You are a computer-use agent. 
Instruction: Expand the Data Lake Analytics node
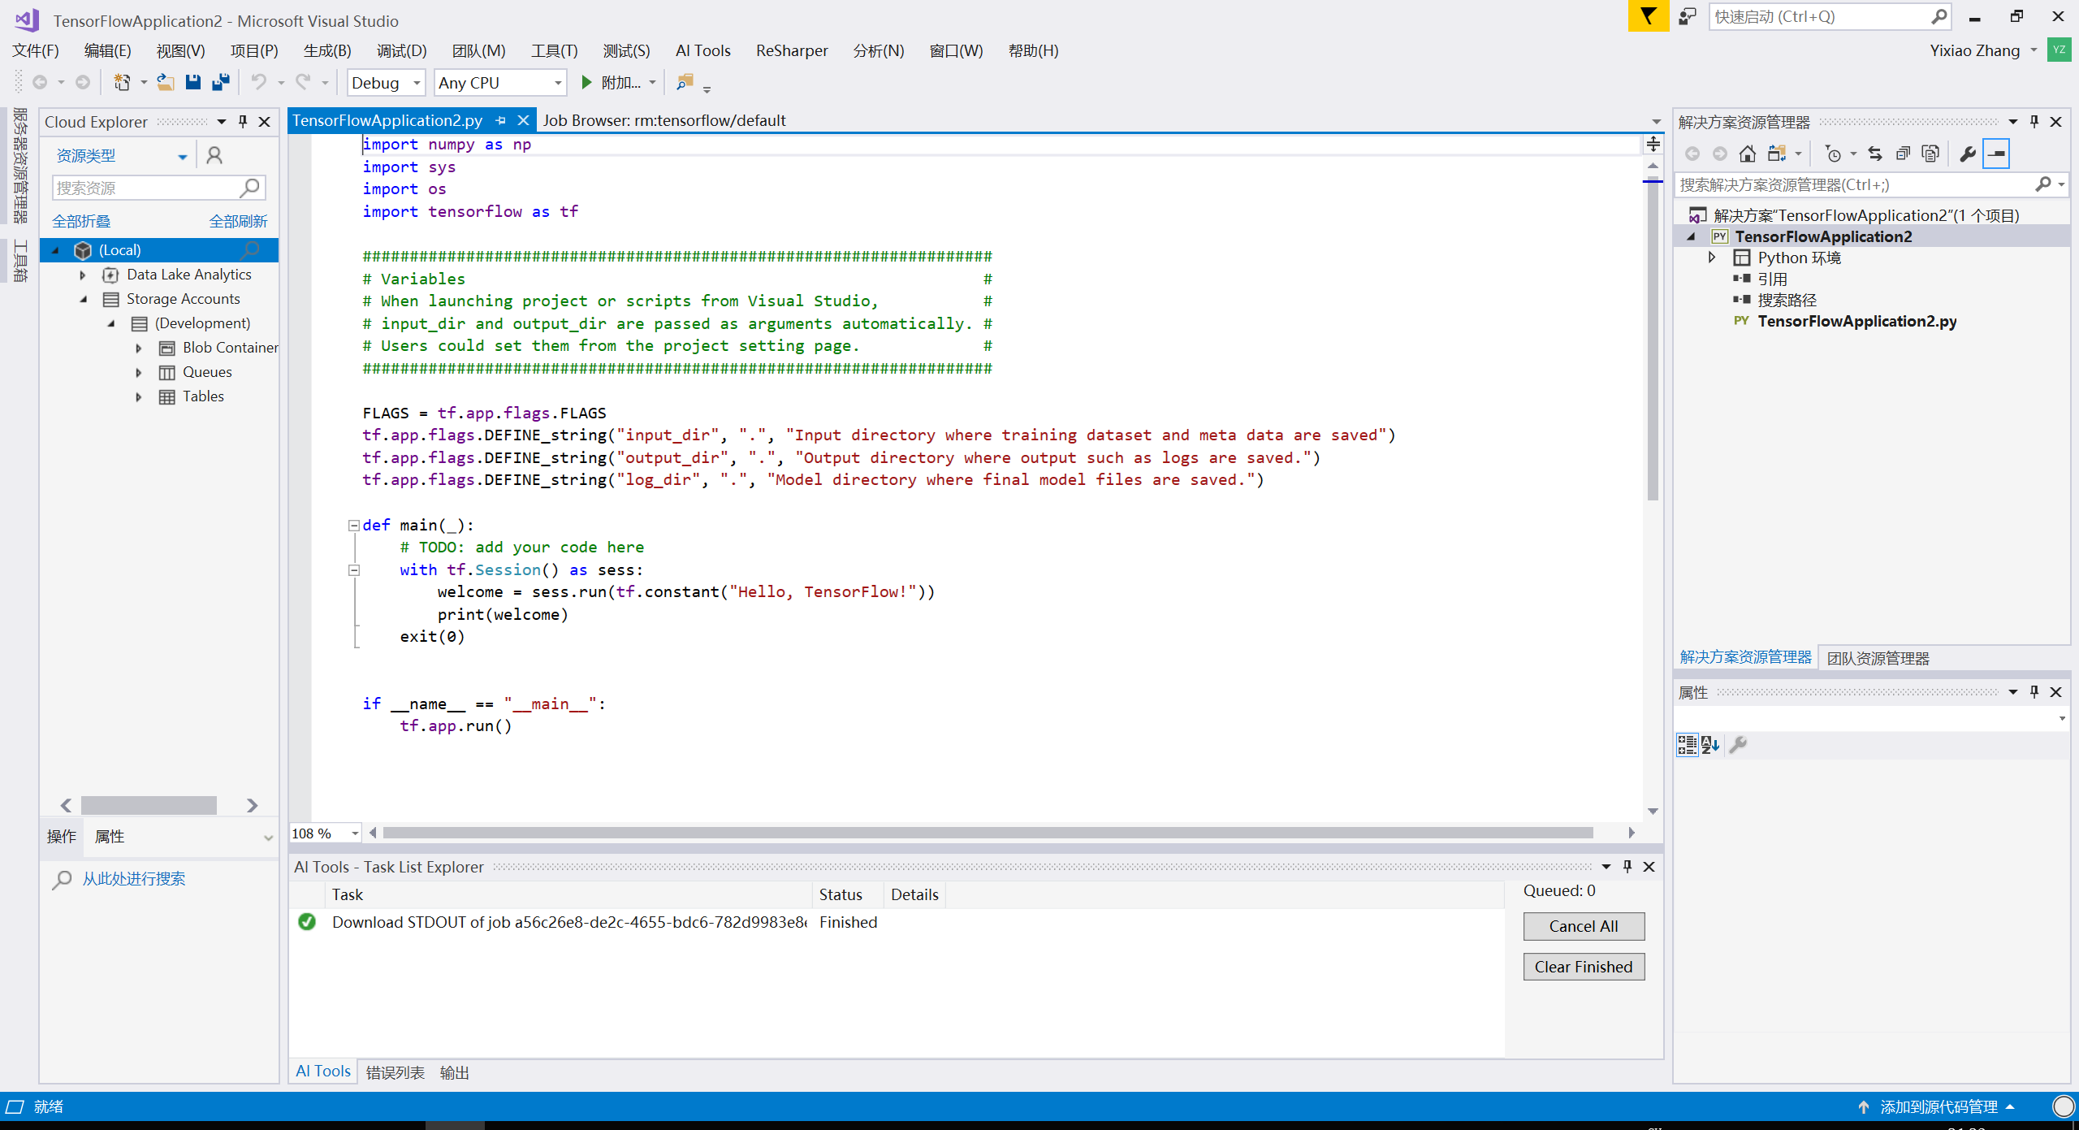(83, 275)
